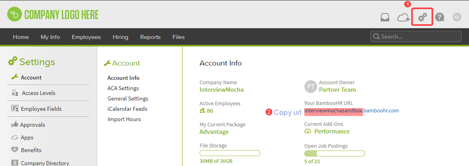
Task: Open iCalendar Feeds submenu item
Action: tap(128, 109)
